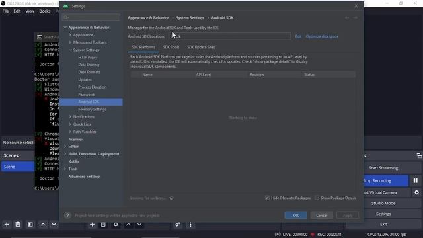Screen dimensions: 423x238
Task: Expand the Tools settings node
Action: pos(65,169)
